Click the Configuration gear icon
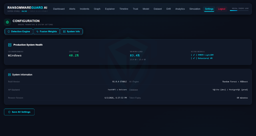 (x=7, y=22)
